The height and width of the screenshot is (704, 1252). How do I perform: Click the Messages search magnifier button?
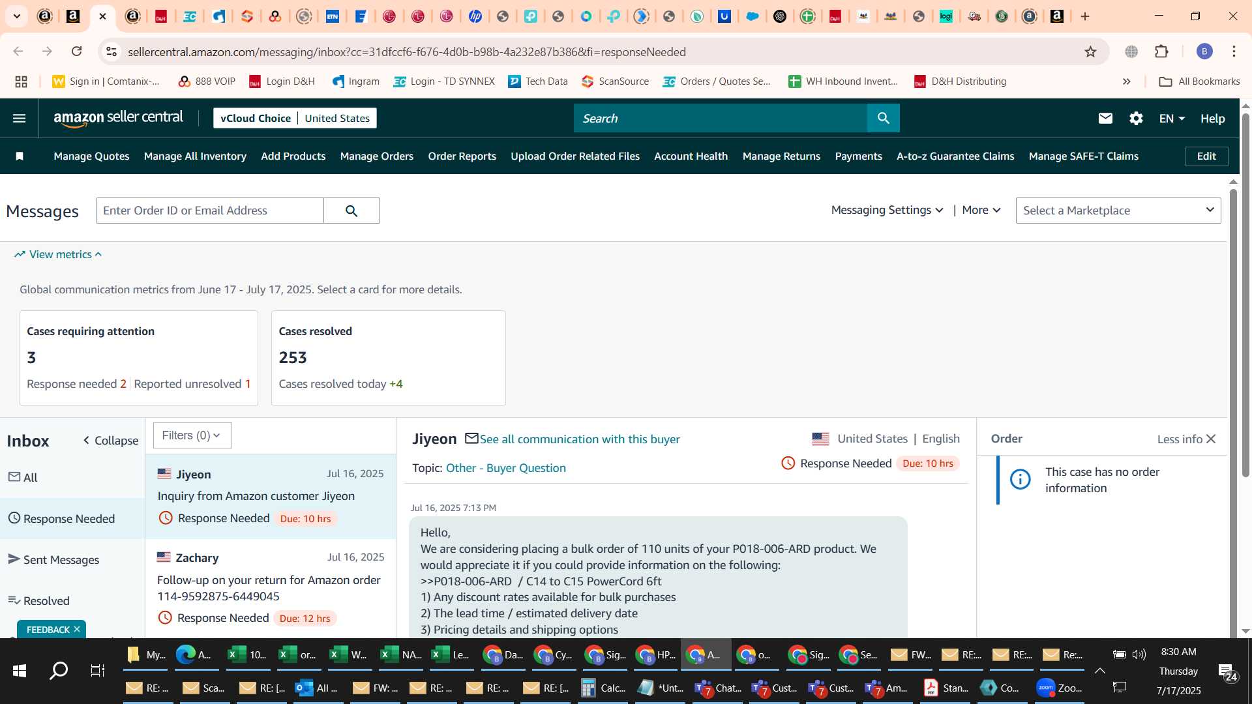point(351,211)
